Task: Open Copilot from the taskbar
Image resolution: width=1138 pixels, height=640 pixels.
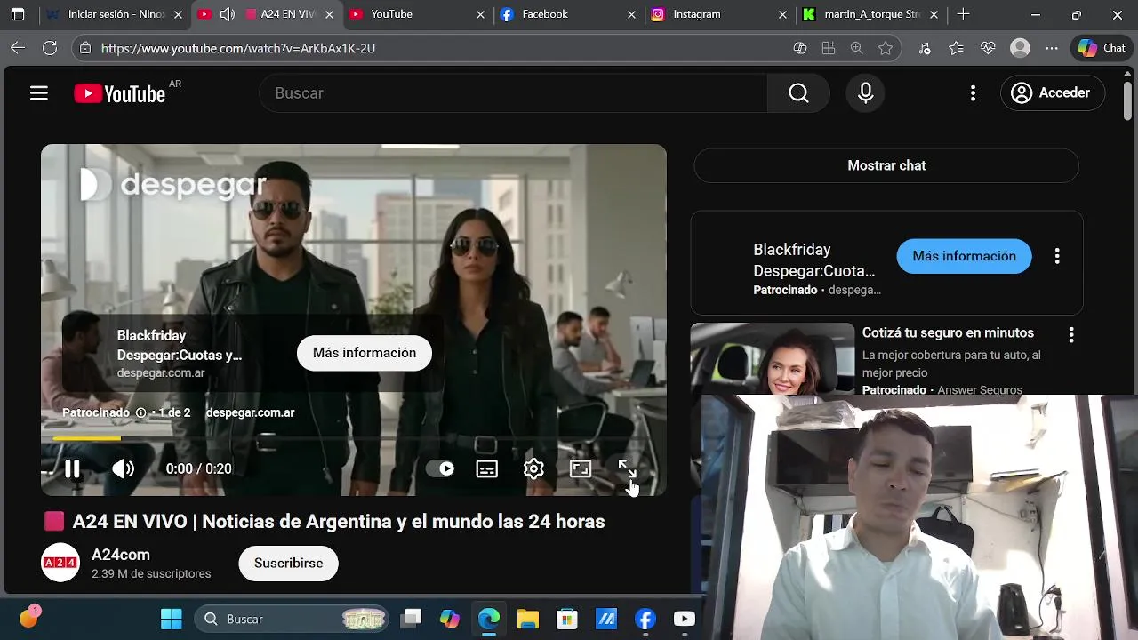Action: 450,619
